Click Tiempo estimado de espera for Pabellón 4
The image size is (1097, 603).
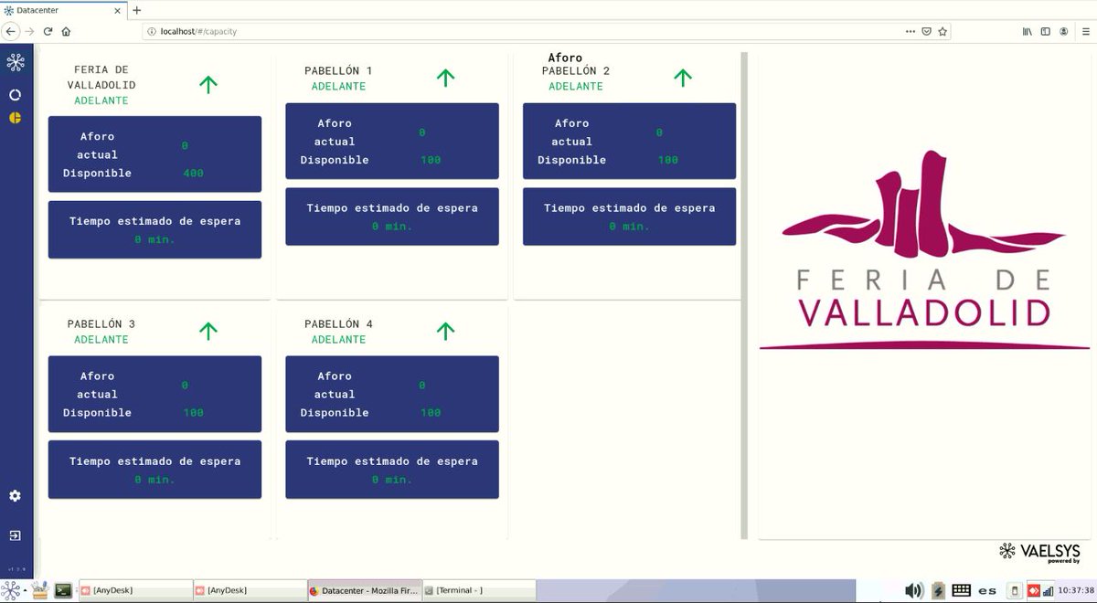click(x=392, y=470)
